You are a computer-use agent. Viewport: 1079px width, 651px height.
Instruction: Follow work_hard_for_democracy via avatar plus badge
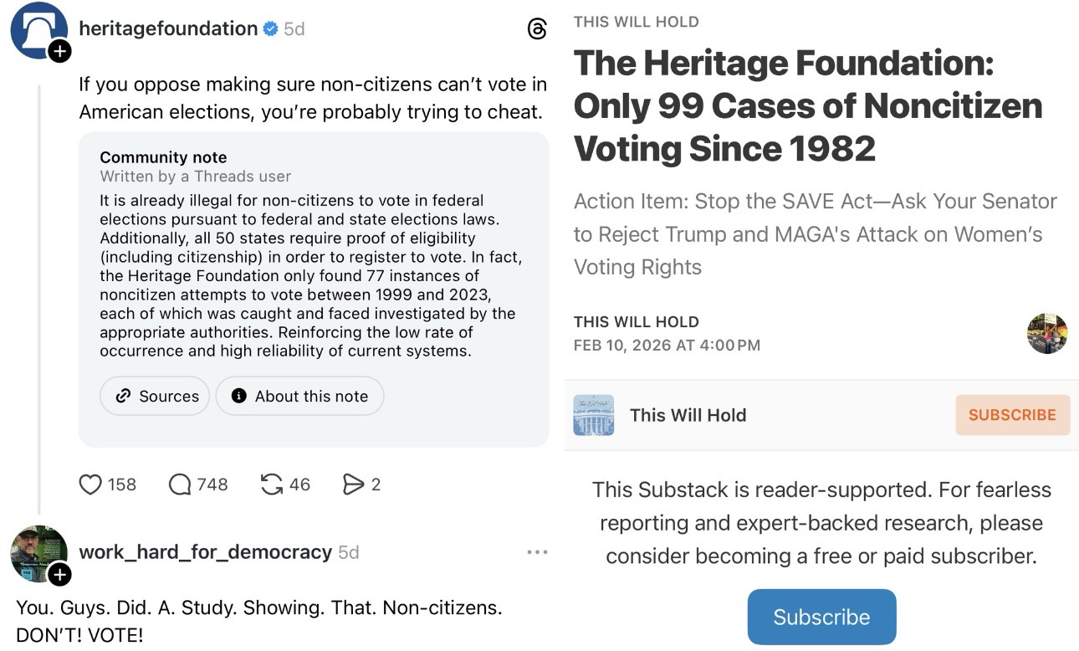pos(59,574)
